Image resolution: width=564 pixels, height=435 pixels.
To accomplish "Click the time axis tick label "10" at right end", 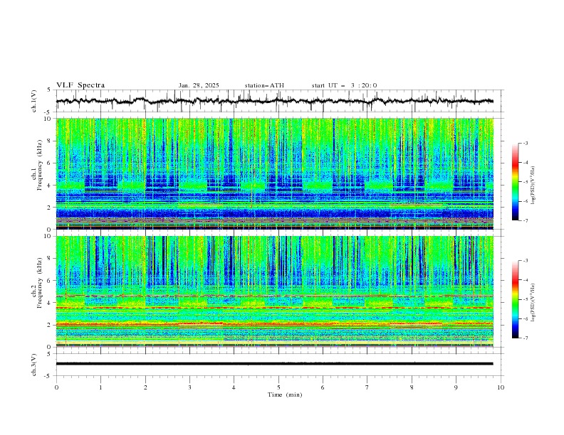I will point(501,387).
